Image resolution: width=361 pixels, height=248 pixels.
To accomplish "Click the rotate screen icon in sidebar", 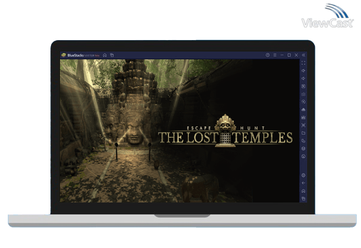I will 303,141.
